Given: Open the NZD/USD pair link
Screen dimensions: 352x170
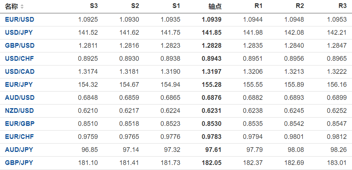Looking at the screenshot, I should coord(20,111).
